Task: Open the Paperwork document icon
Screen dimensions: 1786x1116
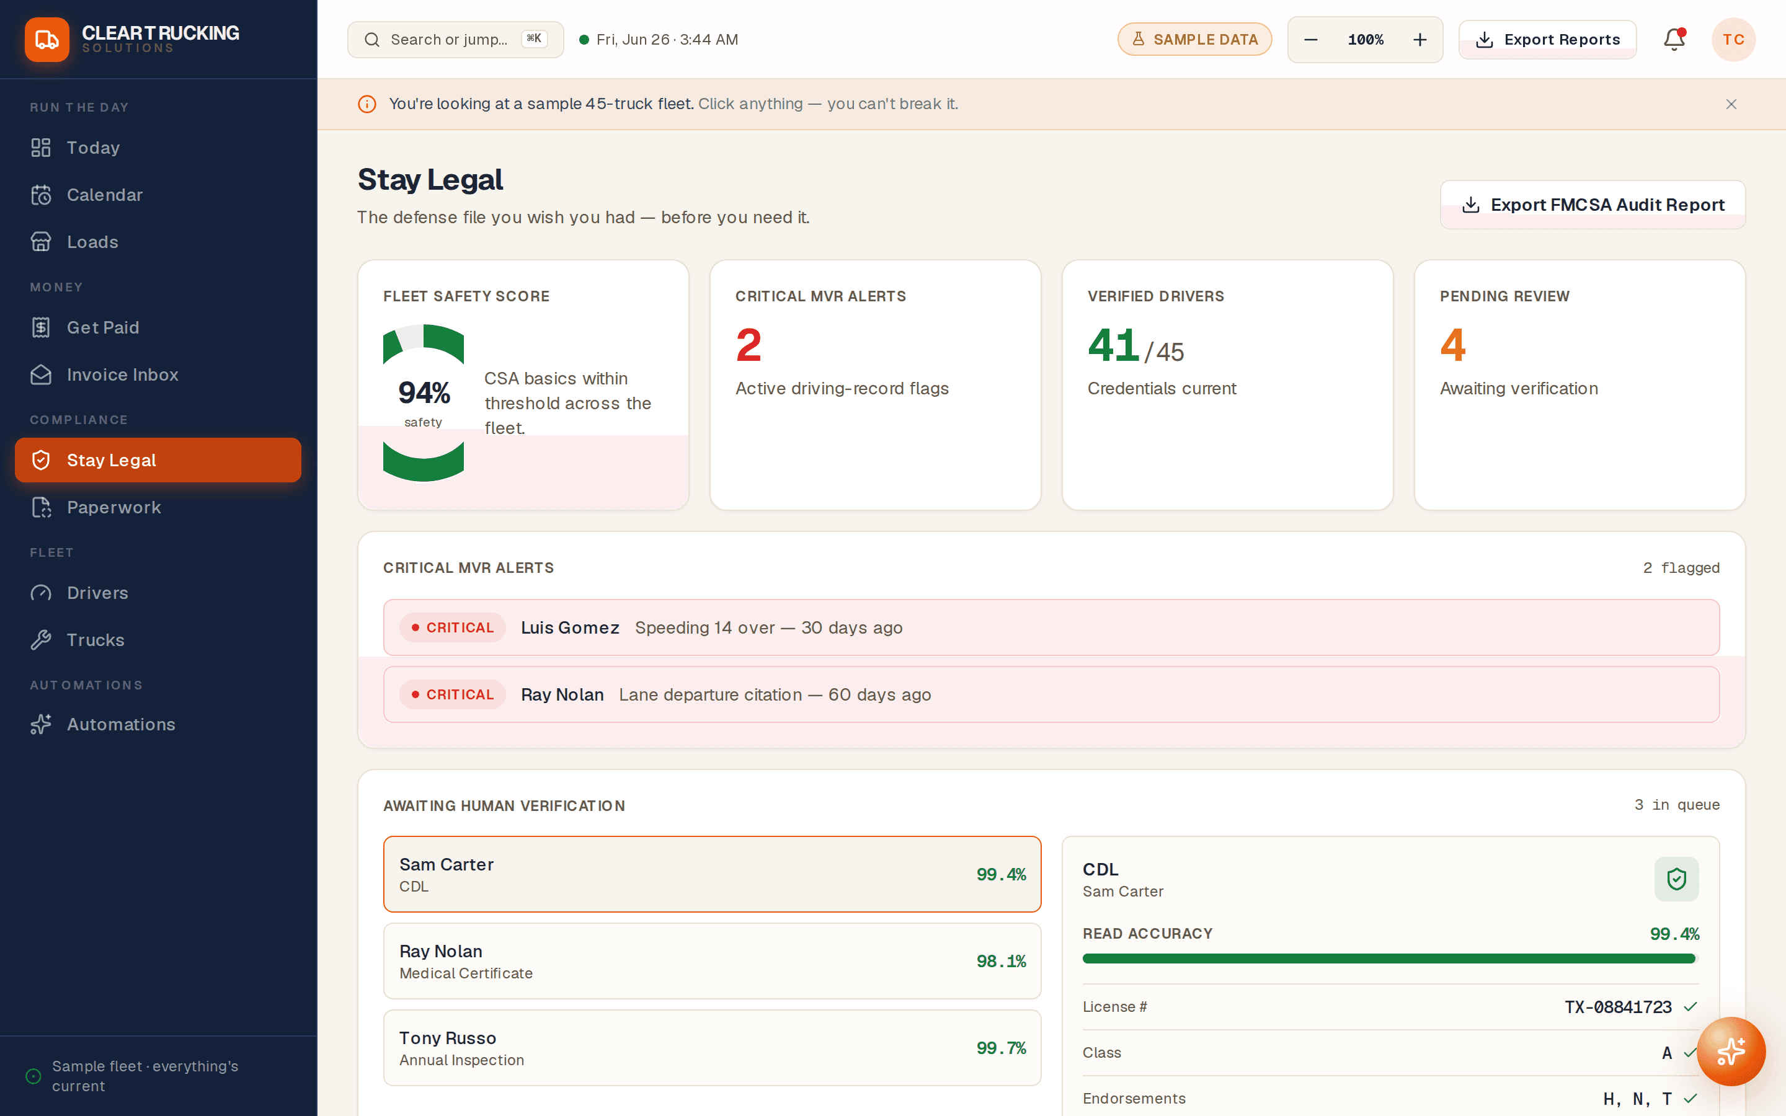Action: (x=40, y=508)
